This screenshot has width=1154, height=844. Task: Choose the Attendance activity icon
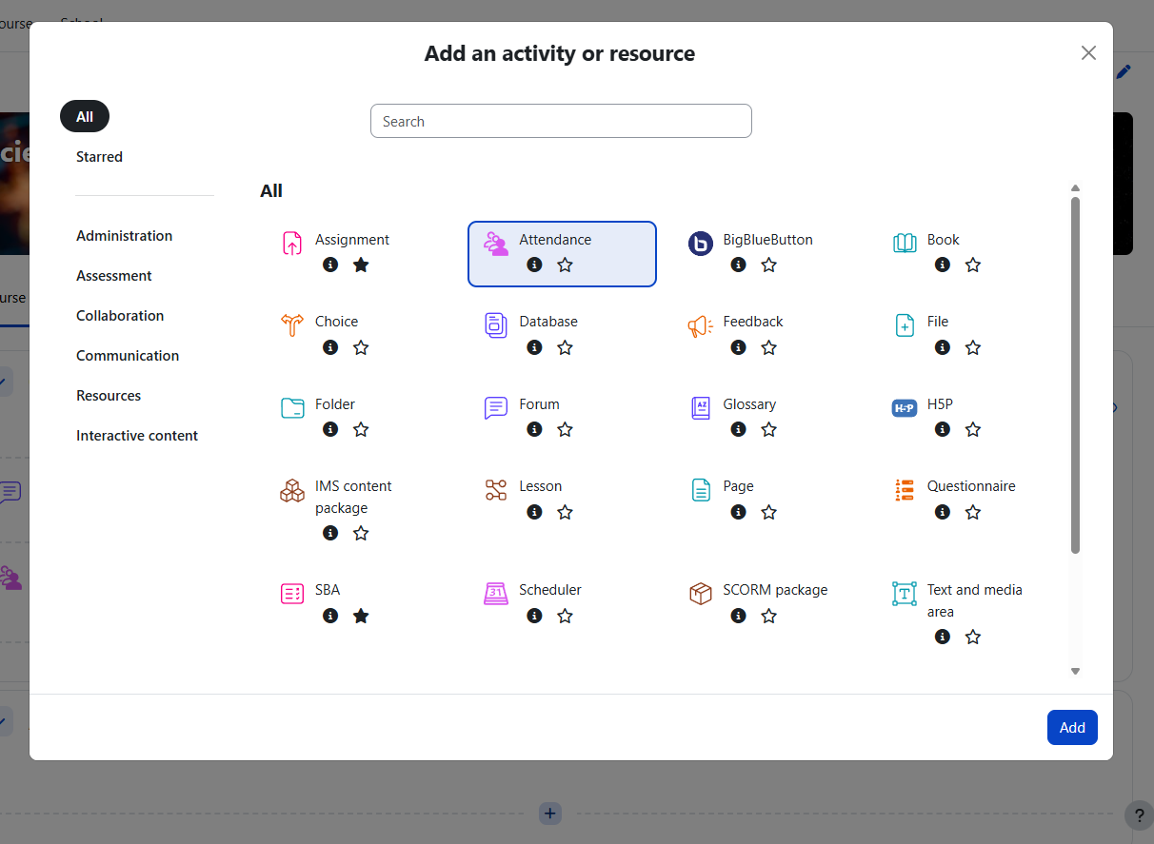pos(496,244)
